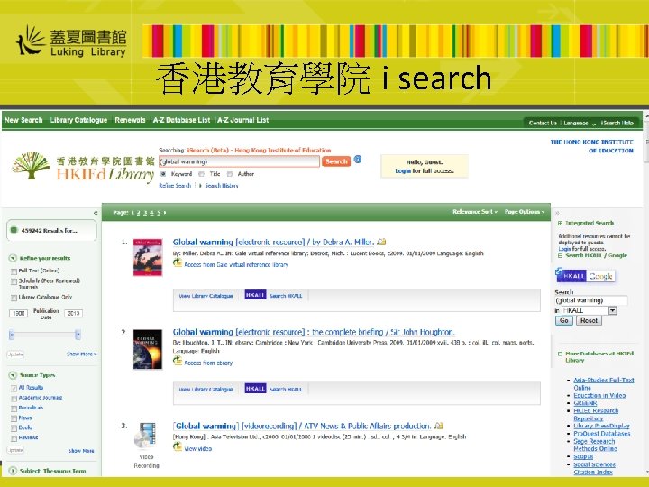Open Global warming: the complete briefing title

[314, 332]
